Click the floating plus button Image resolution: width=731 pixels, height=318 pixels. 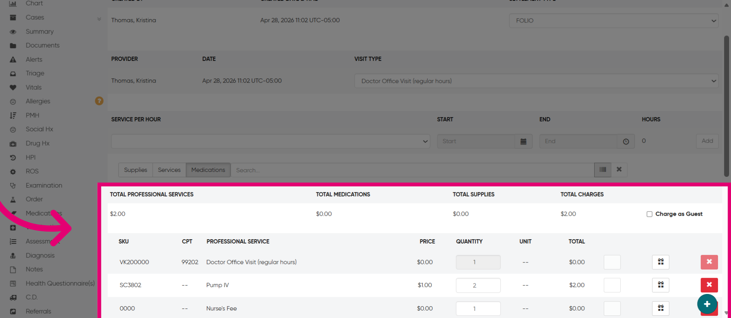707,304
